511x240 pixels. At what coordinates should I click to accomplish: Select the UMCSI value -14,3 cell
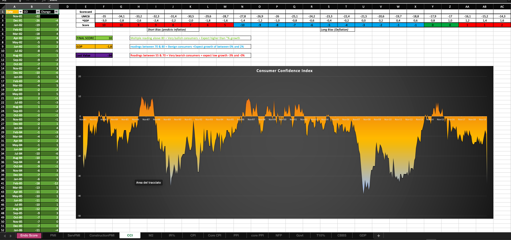click(x=502, y=16)
